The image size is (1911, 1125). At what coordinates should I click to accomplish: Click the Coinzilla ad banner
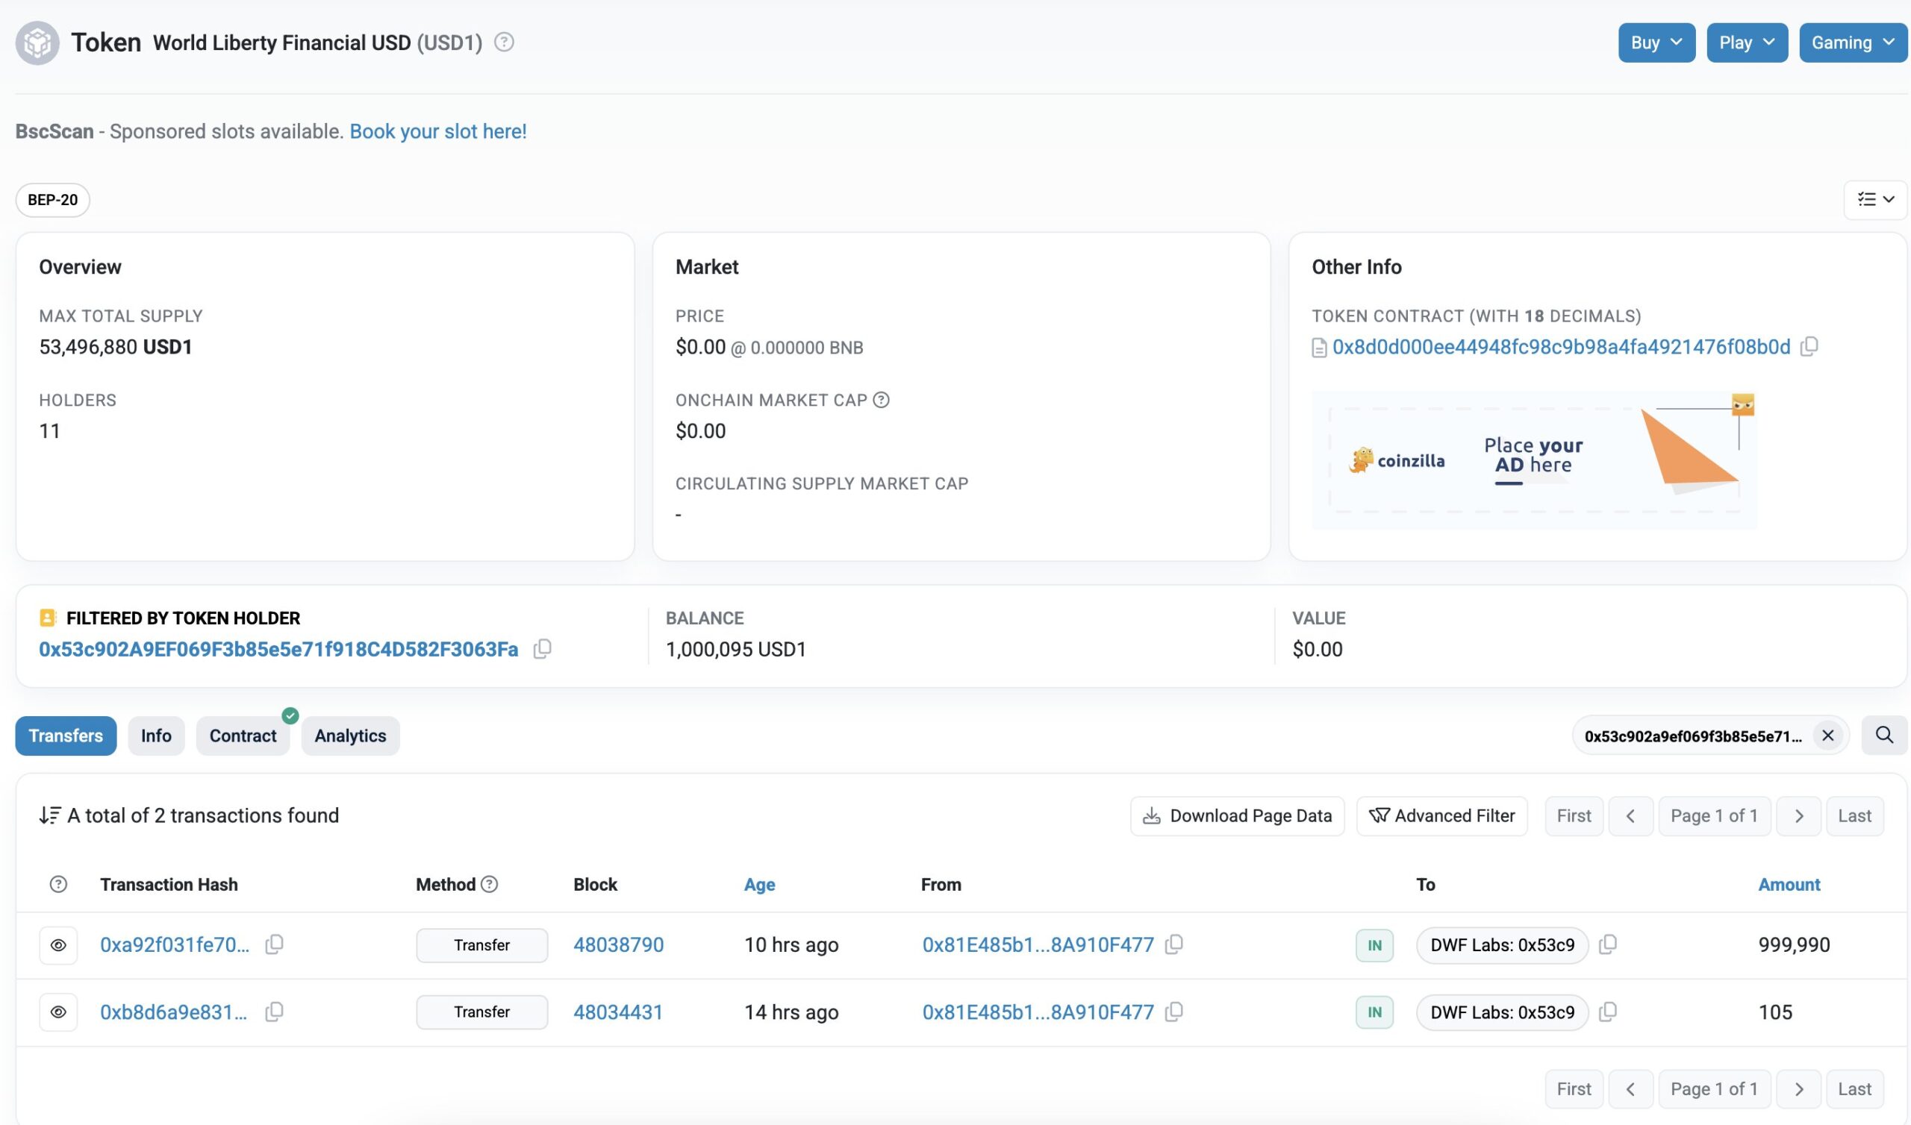pyautogui.click(x=1533, y=460)
